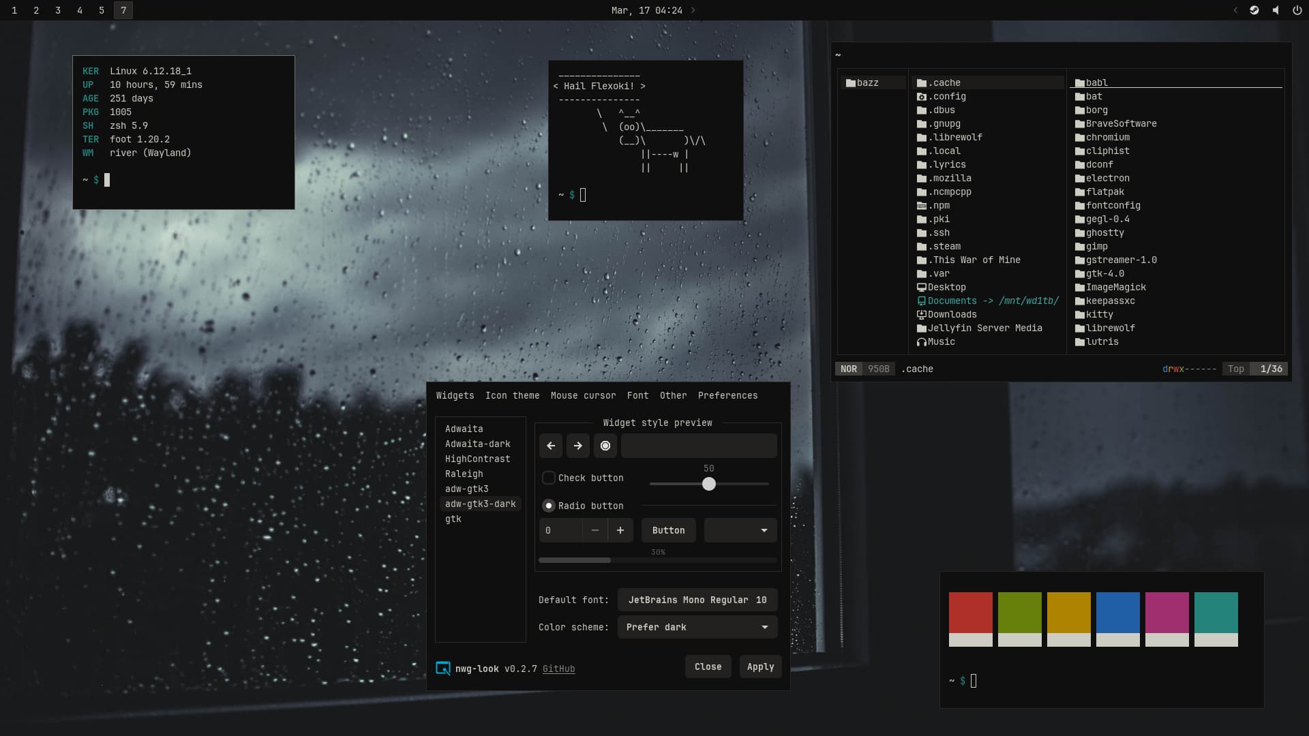1309x736 pixels.
Task: Click the forward arrow in widget preview
Action: tap(577, 446)
